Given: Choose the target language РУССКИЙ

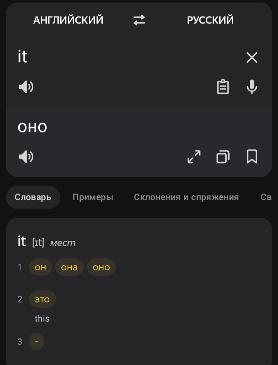Looking at the screenshot, I should [x=210, y=20].
